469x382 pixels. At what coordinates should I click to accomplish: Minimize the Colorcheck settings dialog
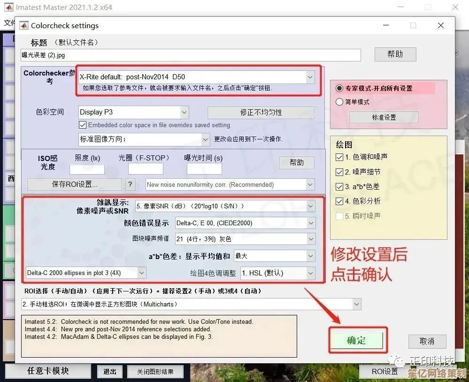(386, 26)
